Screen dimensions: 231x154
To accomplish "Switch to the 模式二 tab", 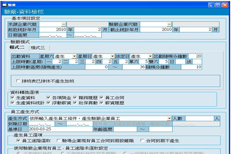I will point(17,47).
